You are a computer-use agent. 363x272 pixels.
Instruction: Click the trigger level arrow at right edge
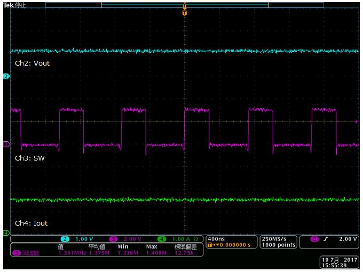(357, 122)
